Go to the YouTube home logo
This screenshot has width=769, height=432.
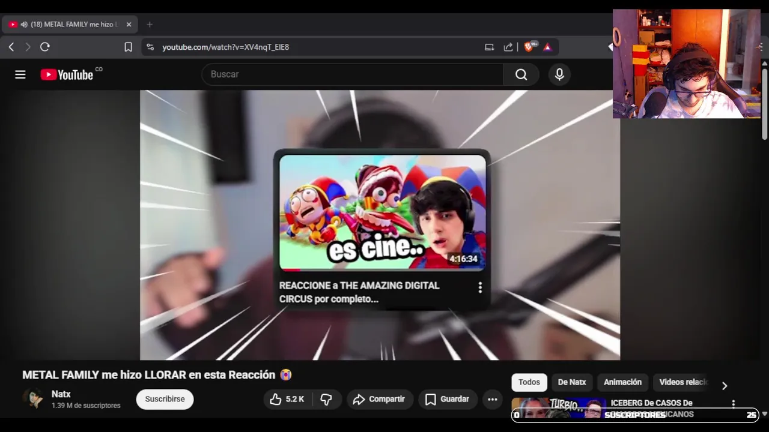(x=67, y=74)
